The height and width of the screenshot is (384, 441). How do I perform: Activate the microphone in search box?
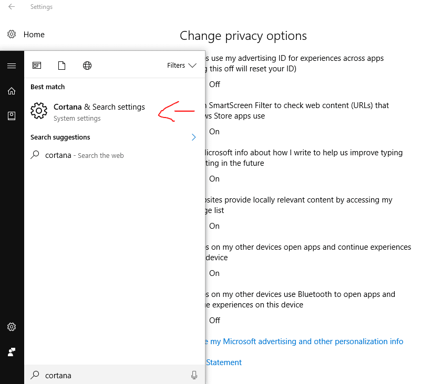[x=194, y=375]
